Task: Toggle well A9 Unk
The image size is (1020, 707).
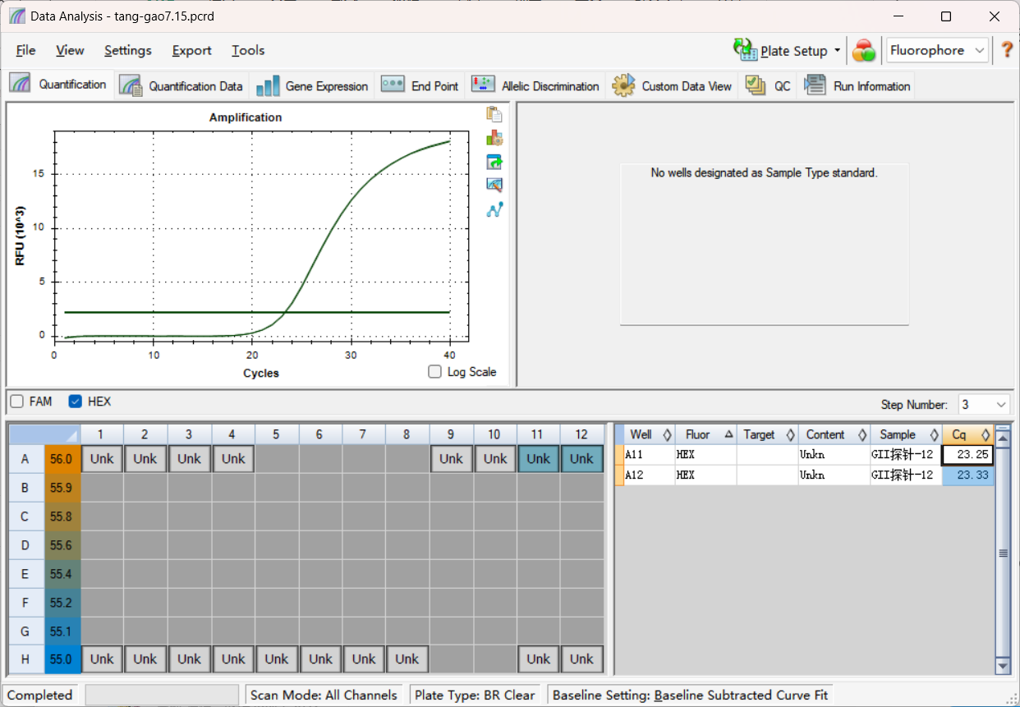Action: (451, 458)
